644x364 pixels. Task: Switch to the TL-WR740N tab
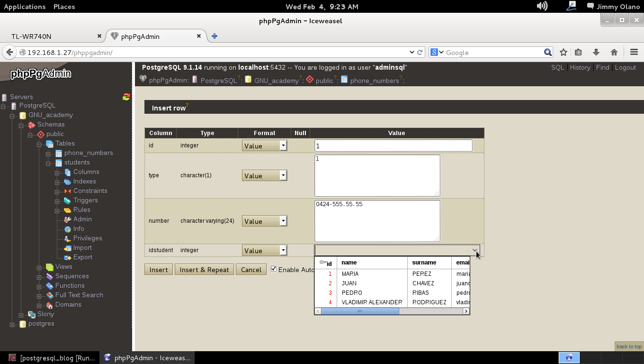31,36
